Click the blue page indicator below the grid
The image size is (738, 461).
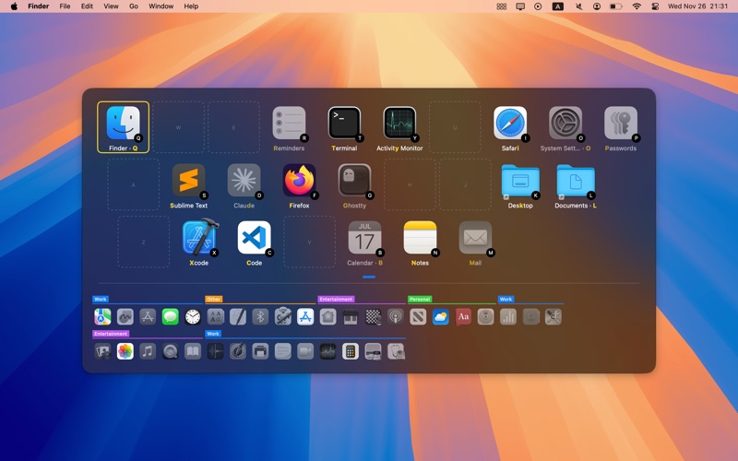(369, 278)
